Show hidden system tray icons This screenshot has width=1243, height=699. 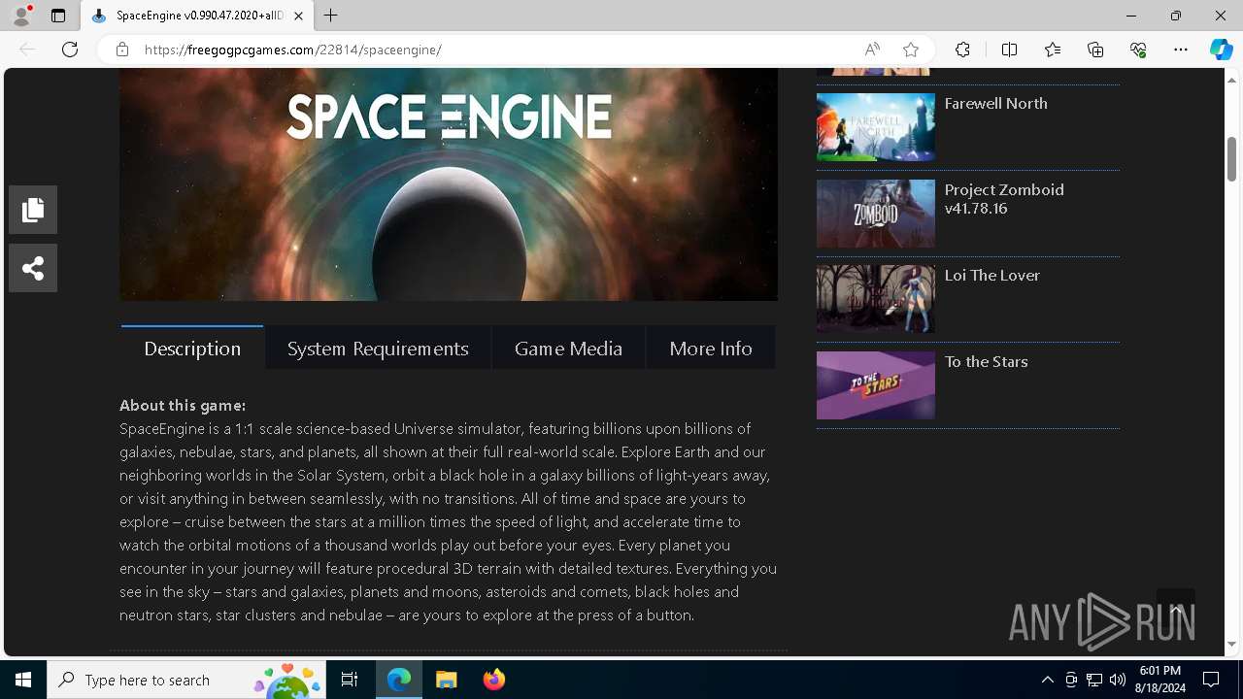(1047, 680)
